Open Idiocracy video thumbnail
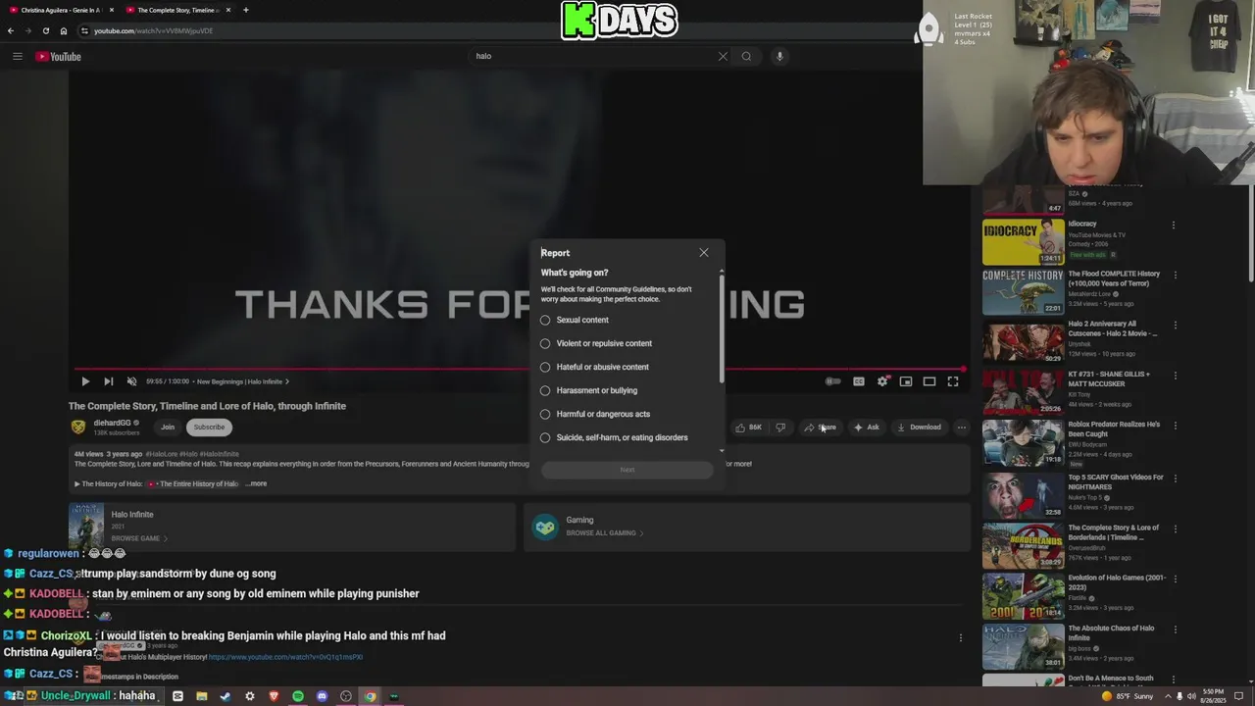Viewport: 1255px width, 706px height. point(1023,241)
